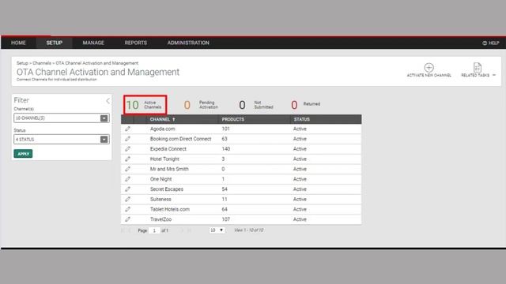This screenshot has height=284, width=506.
Task: Go to the Home menu
Action: [x=18, y=43]
